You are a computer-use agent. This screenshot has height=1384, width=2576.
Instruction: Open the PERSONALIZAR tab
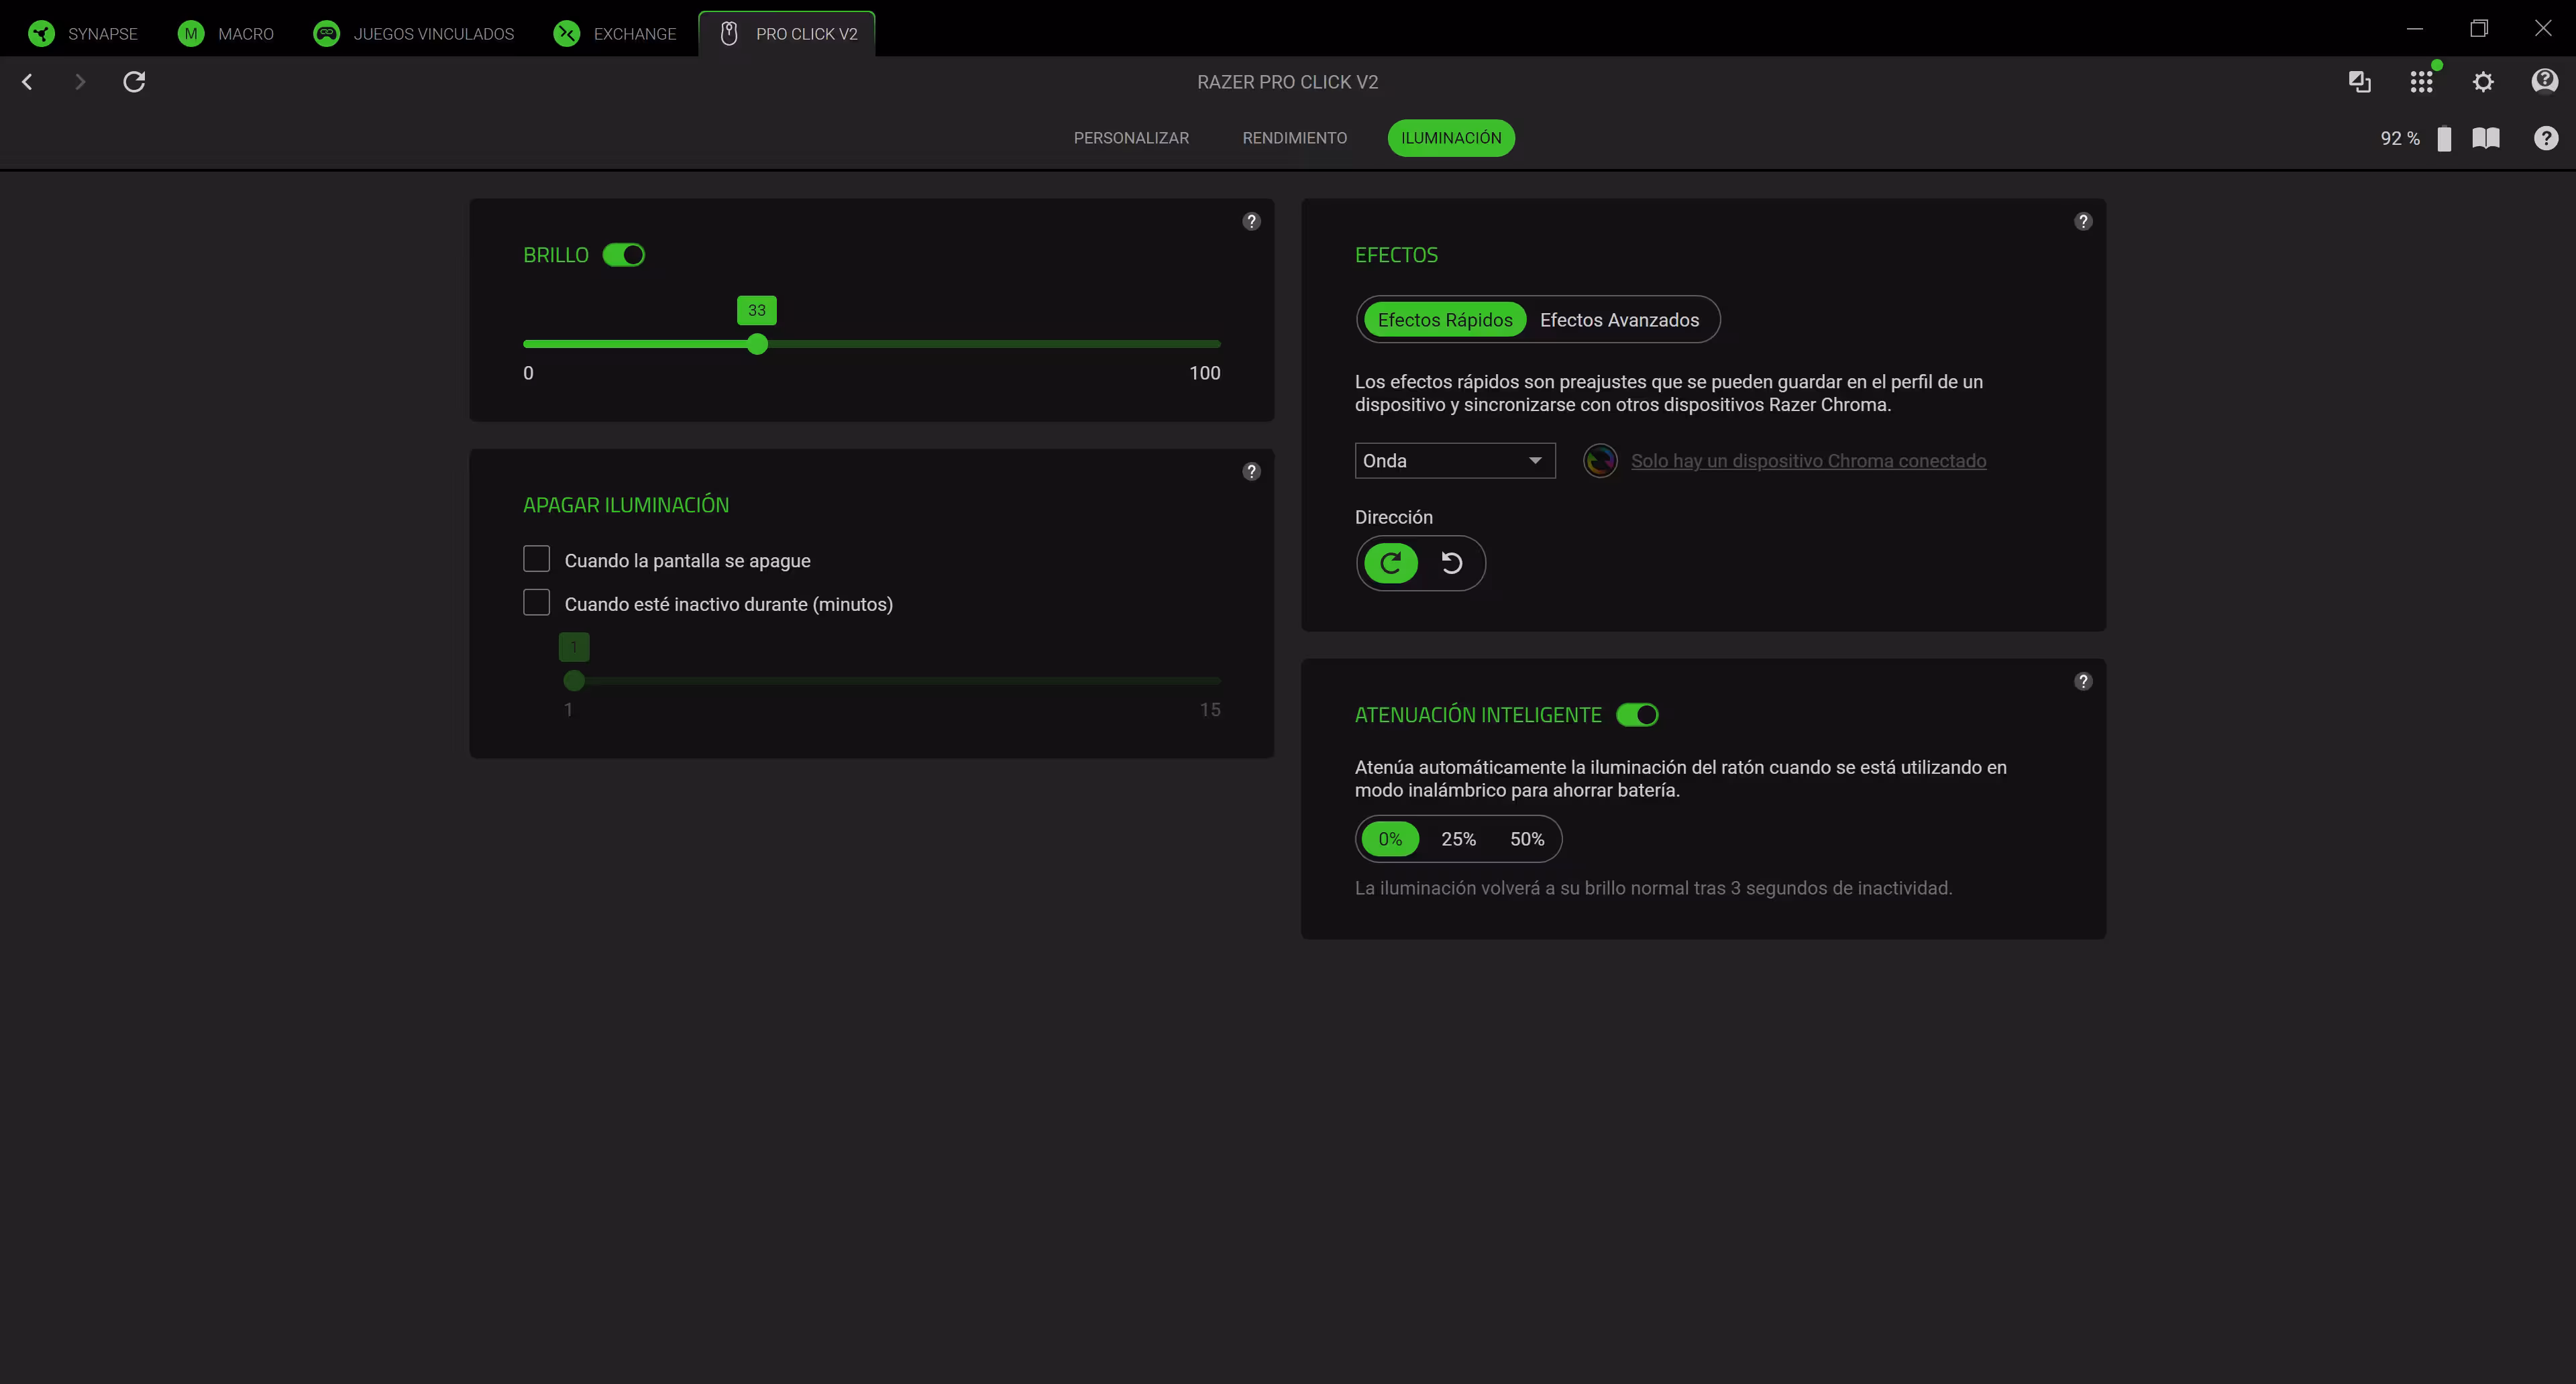[x=1131, y=138]
